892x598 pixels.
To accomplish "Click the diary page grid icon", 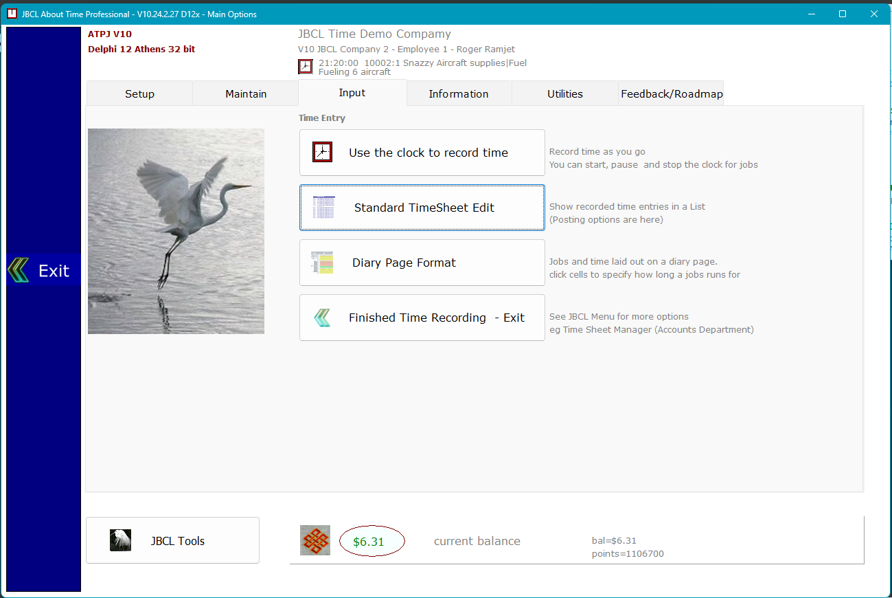I will click(322, 263).
